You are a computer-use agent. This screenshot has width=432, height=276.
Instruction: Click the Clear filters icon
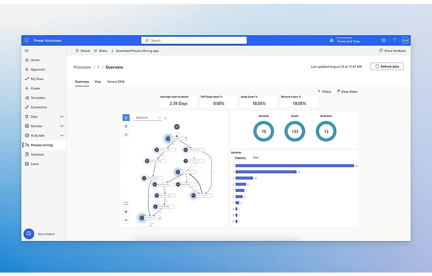338,91
